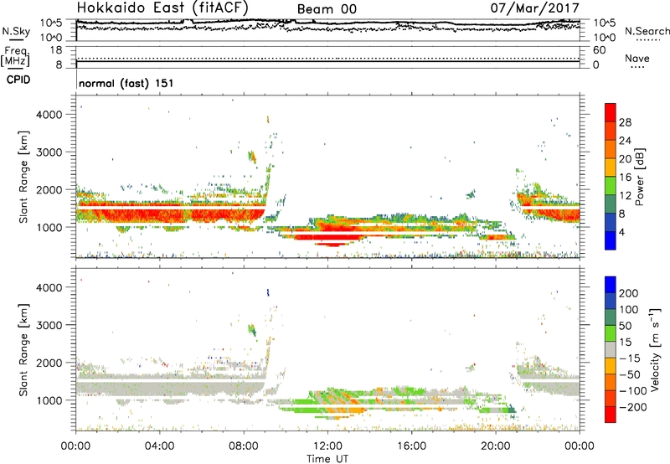This screenshot has width=670, height=464.
Task: Select the 16 label on Power colorbar
Action: (625, 178)
